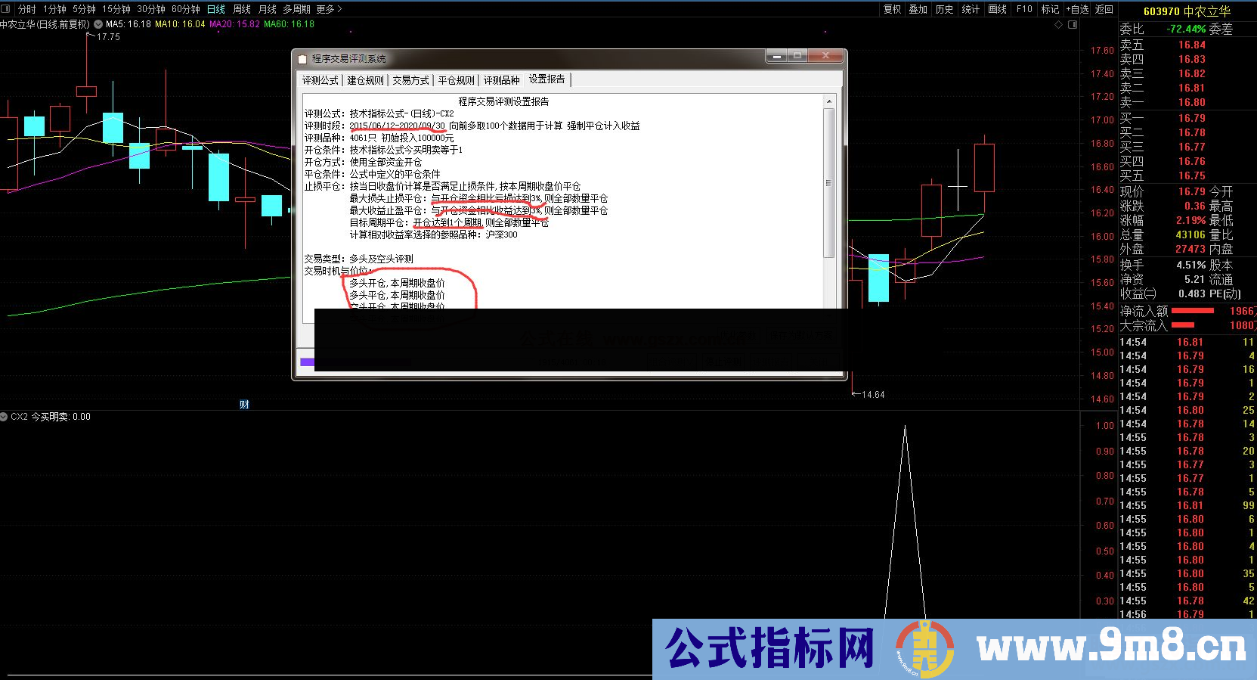
Task: Click the CX2 今买明卖: 0.00 label
Action: [x=51, y=417]
